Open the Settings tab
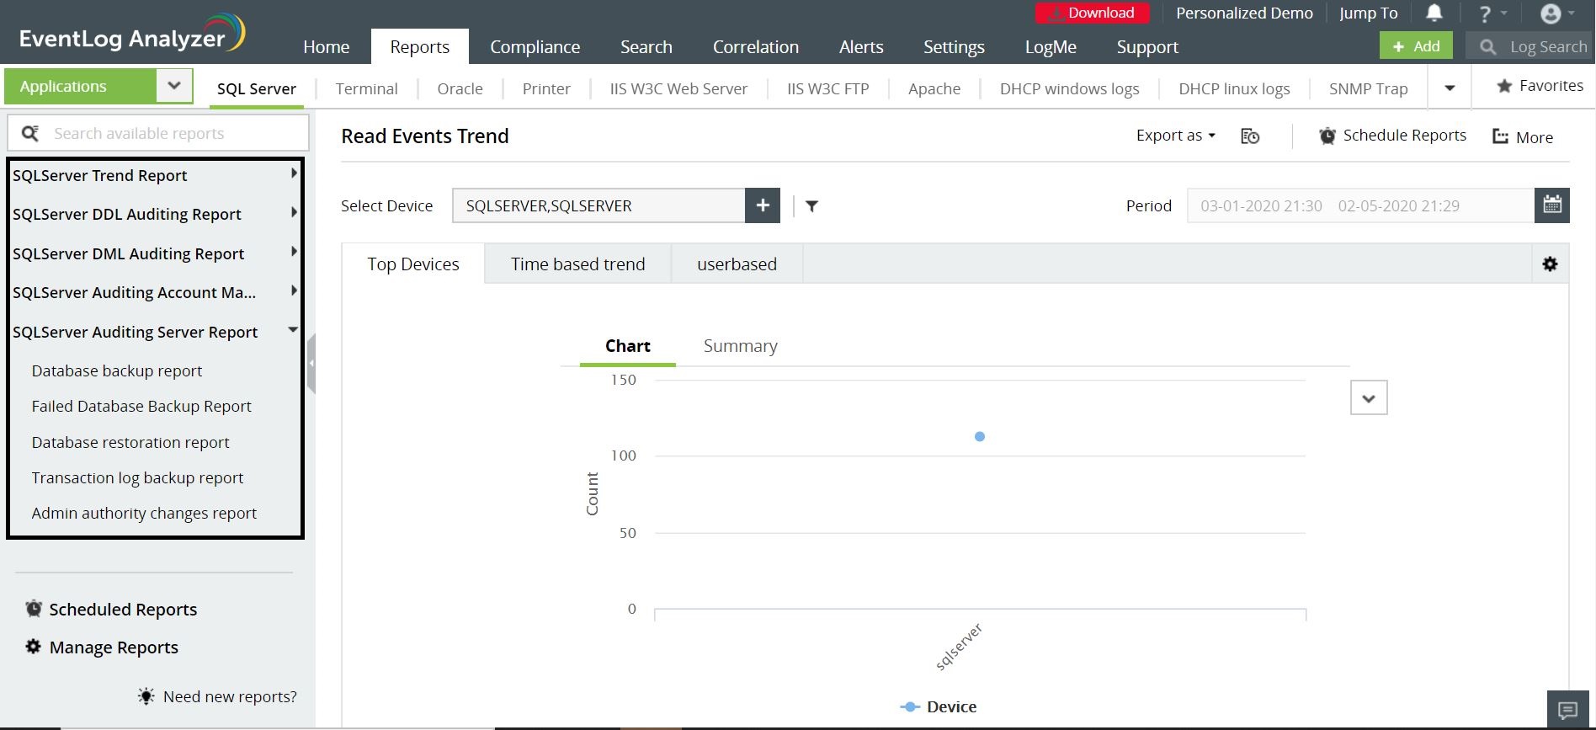This screenshot has height=730, width=1596. coord(953,47)
